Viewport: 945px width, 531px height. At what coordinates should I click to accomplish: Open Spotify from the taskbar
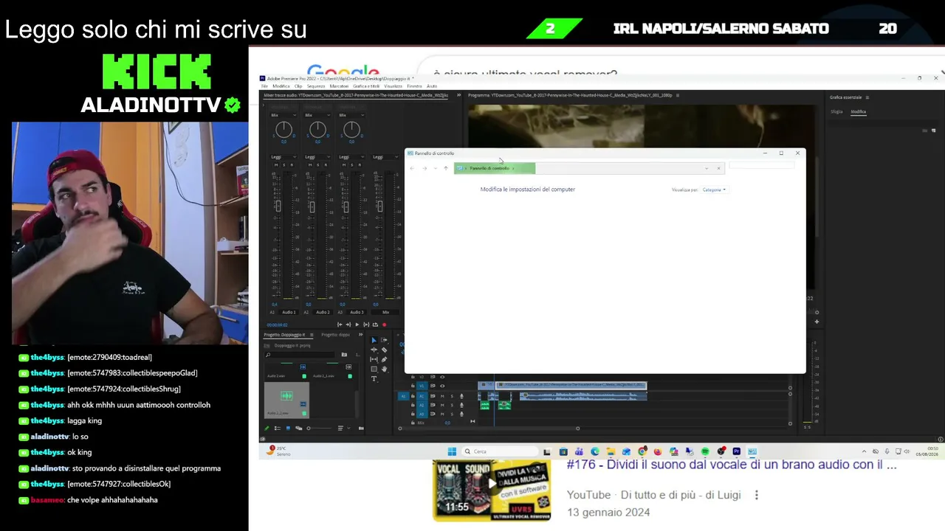pyautogui.click(x=705, y=451)
